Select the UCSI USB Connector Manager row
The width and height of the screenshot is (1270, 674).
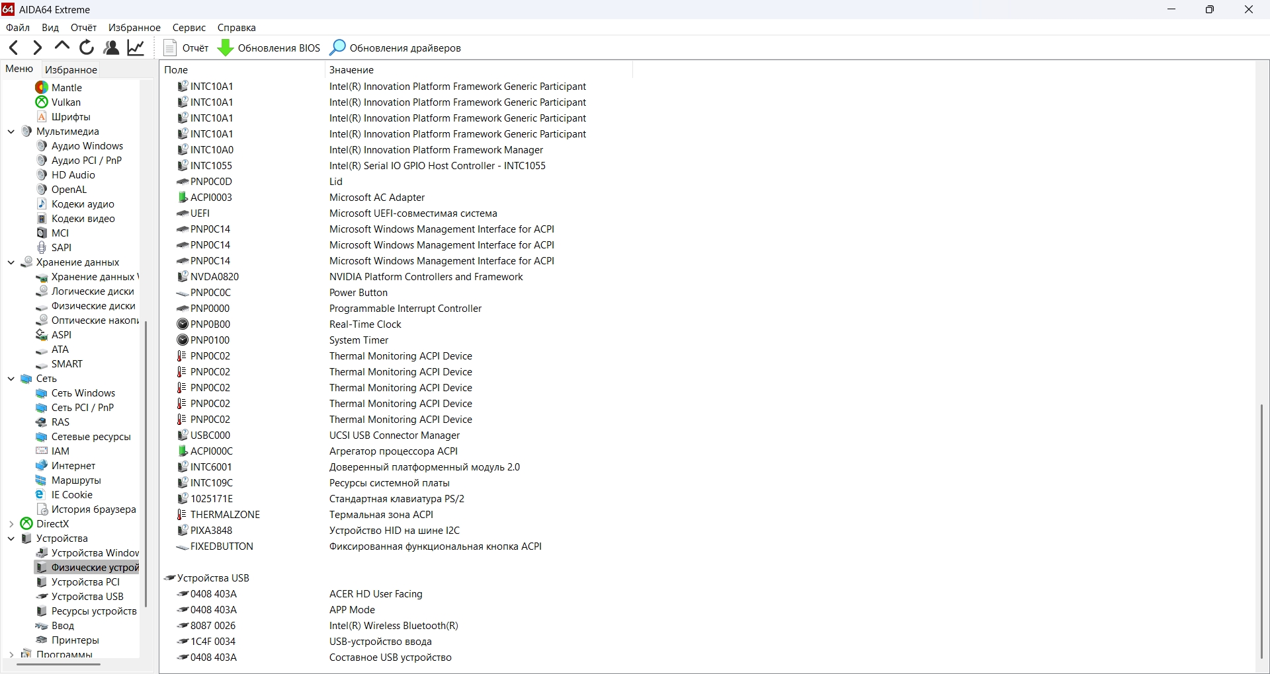(396, 435)
